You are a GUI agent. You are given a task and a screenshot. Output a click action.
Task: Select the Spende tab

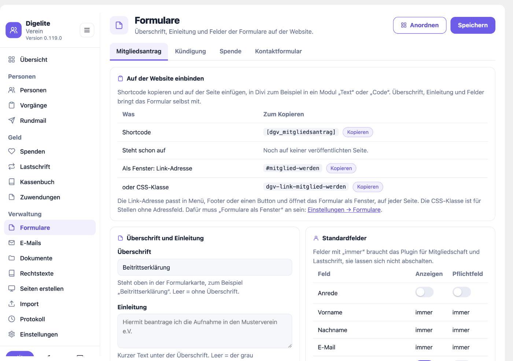(x=230, y=51)
